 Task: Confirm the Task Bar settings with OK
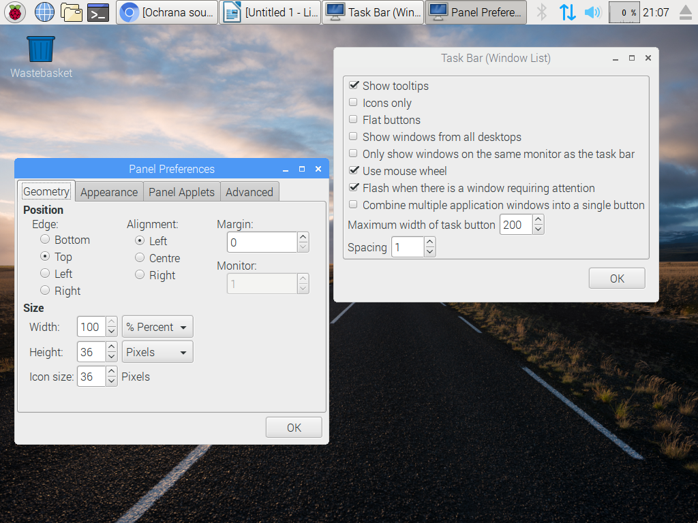point(616,278)
